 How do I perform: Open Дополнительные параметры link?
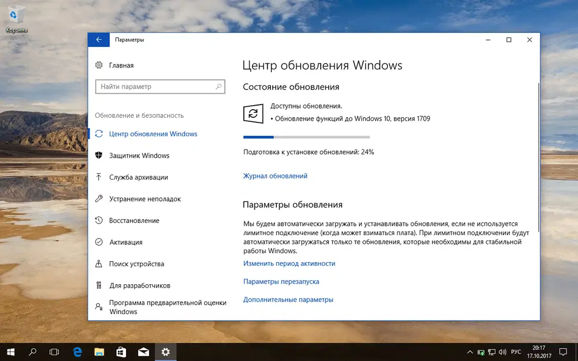click(288, 299)
